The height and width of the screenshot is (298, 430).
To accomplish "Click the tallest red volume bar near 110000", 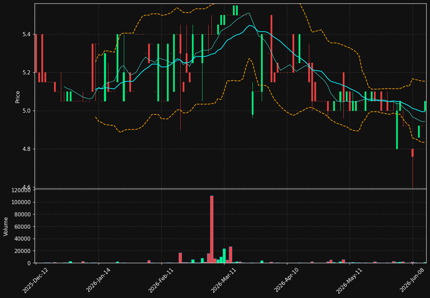I will (x=212, y=229).
